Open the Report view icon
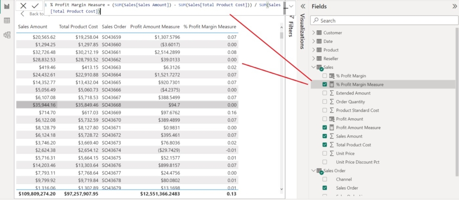Viewport: 459px width, 200px height. point(7,6)
